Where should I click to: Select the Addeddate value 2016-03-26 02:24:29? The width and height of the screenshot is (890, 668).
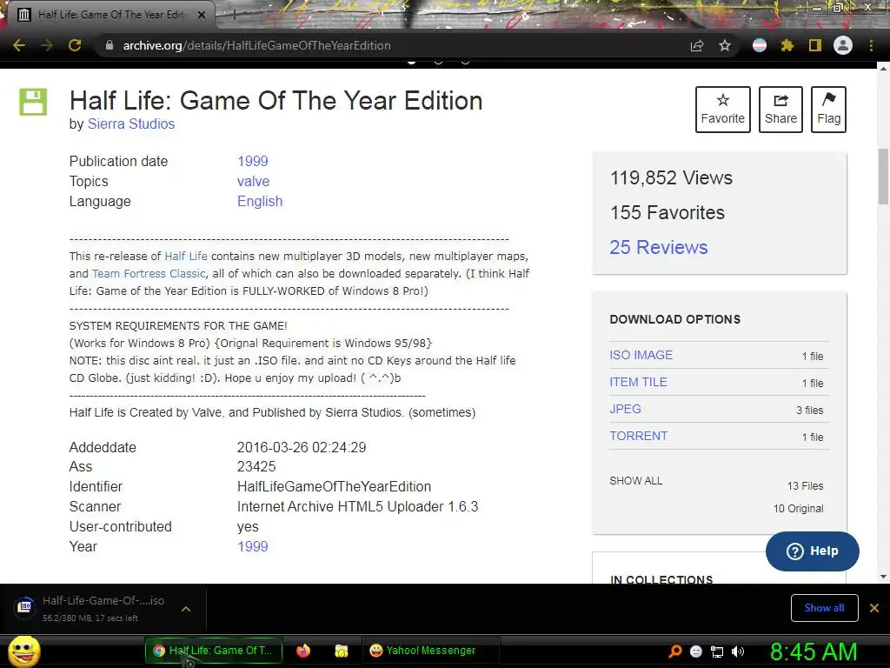click(x=302, y=448)
